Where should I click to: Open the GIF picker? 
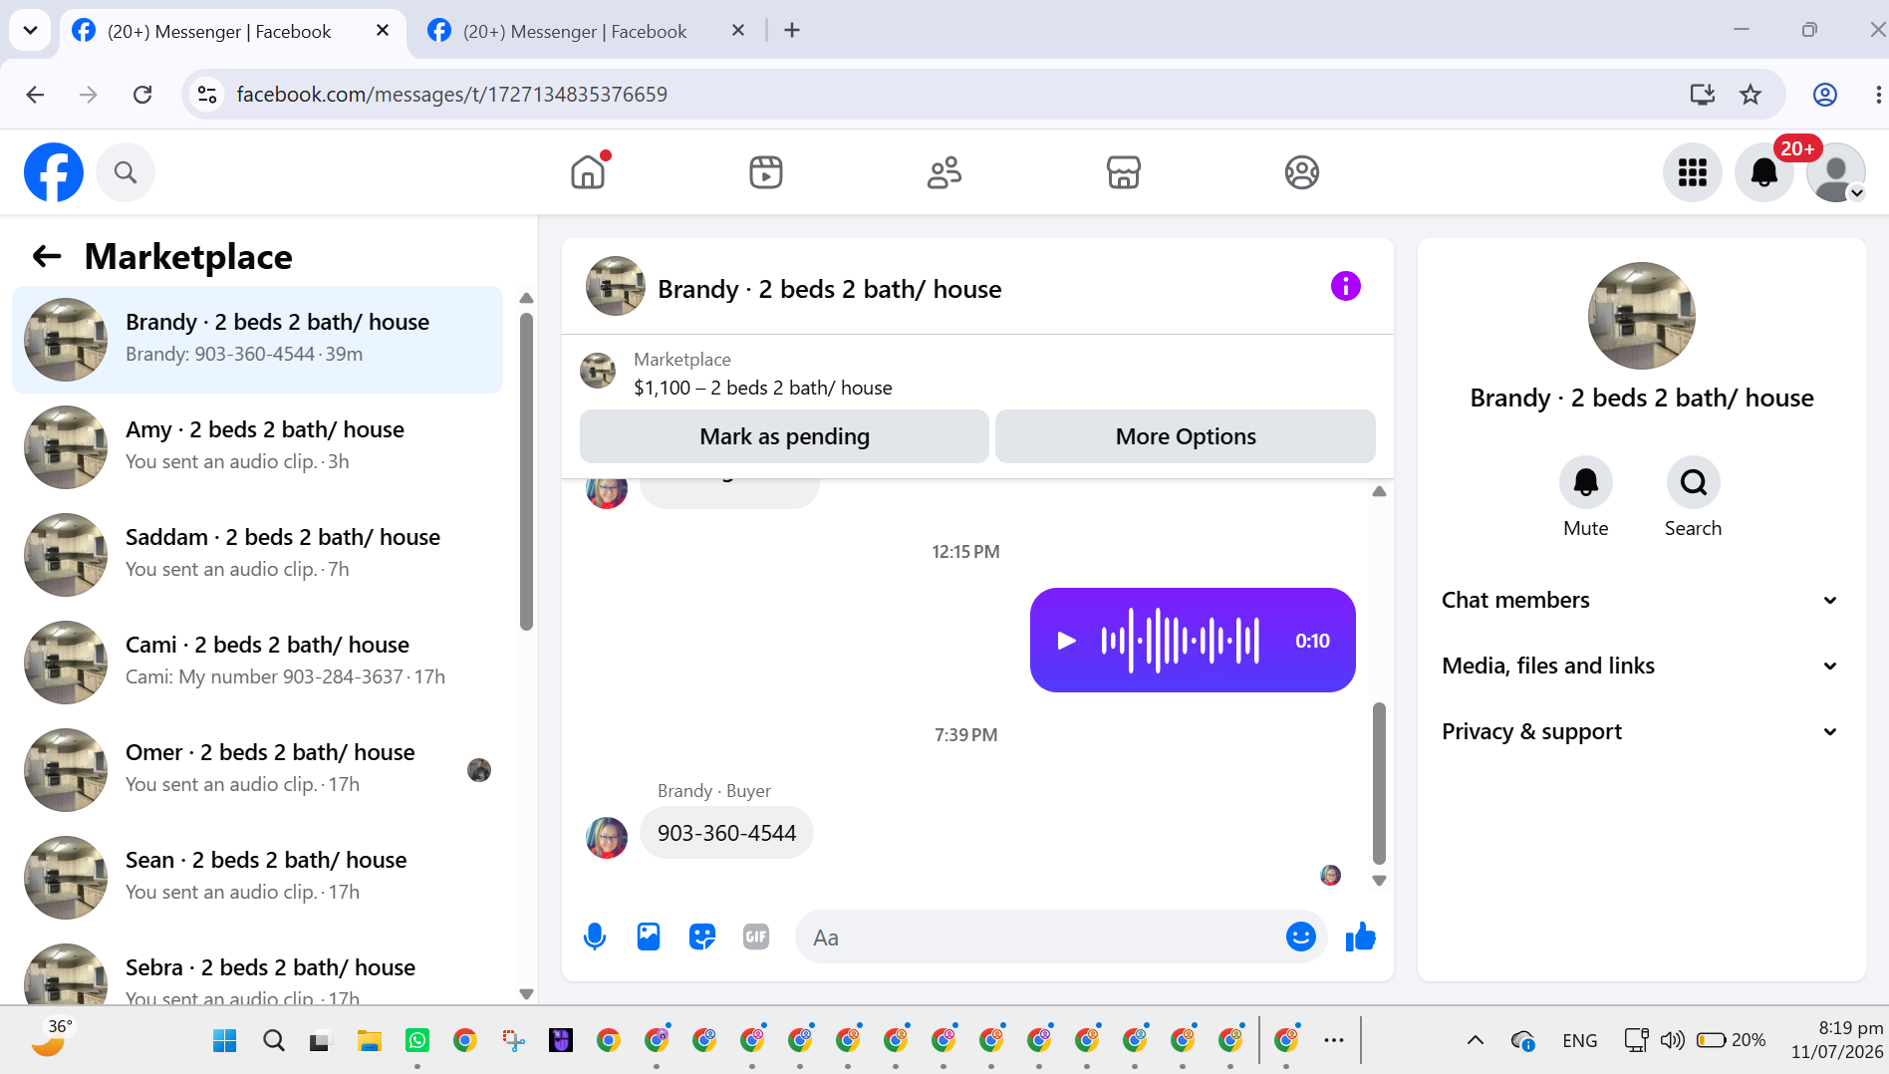[756, 937]
